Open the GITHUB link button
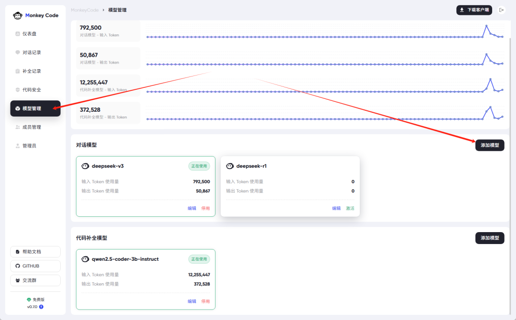 35,266
